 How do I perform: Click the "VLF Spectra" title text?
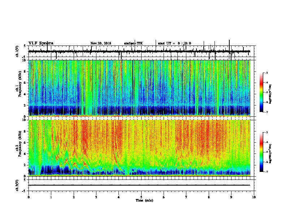point(41,43)
